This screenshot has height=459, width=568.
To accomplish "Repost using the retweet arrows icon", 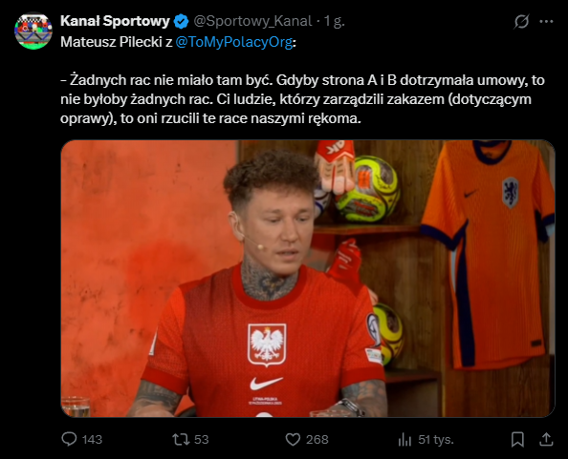I will pos(181,440).
